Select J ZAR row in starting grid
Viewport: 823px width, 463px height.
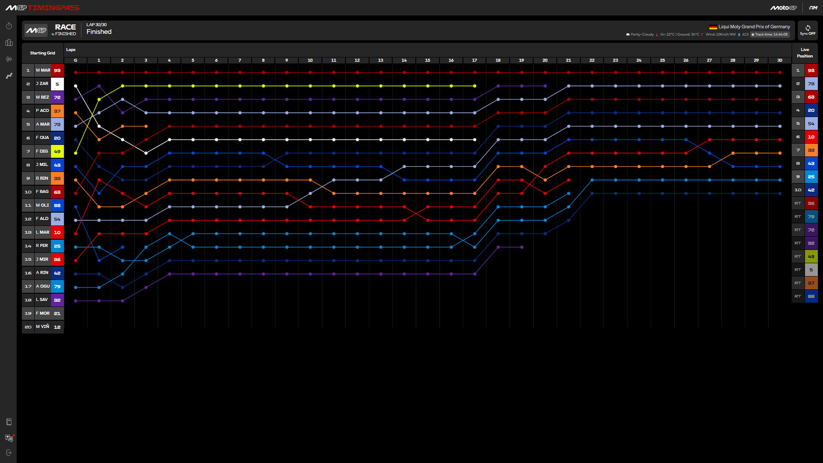[x=43, y=84]
